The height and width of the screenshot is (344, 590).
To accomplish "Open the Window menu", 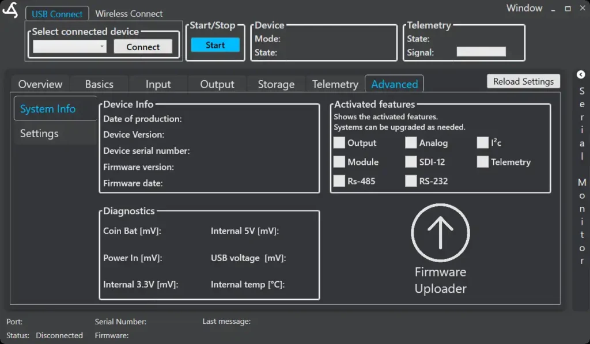I will (x=524, y=8).
